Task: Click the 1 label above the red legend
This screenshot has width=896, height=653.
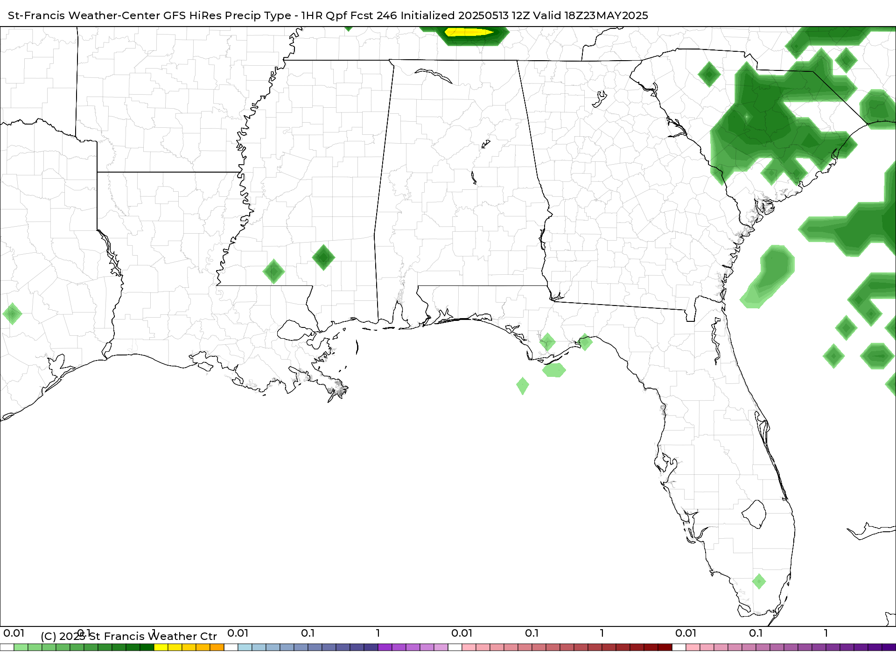Action: (602, 633)
